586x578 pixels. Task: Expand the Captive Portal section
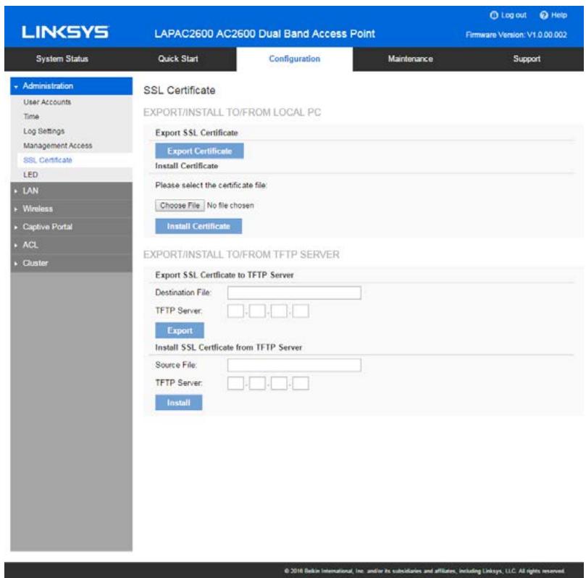[71, 227]
